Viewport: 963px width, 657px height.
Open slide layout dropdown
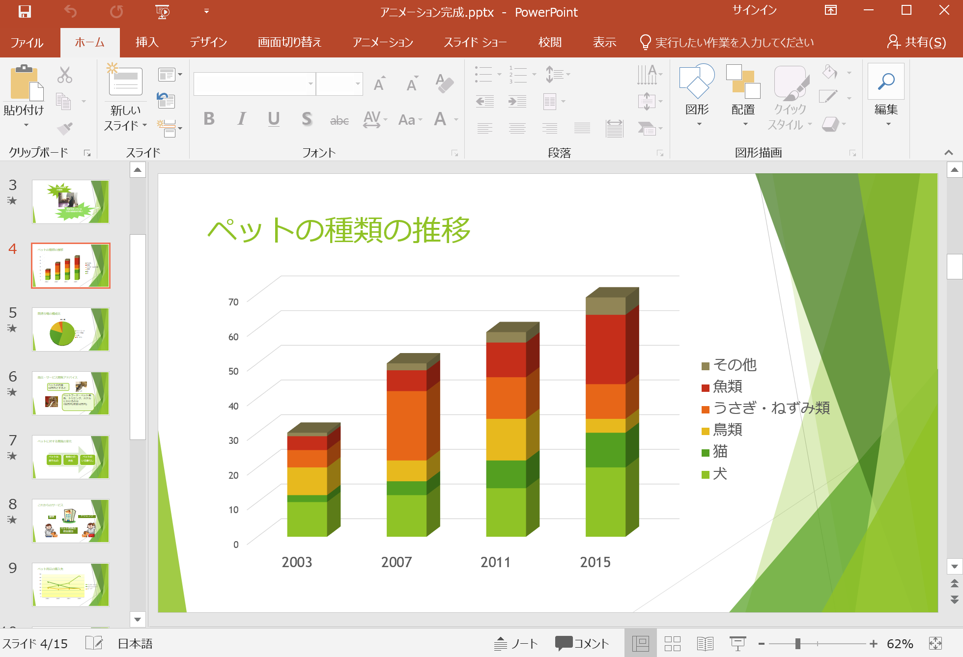pos(170,75)
